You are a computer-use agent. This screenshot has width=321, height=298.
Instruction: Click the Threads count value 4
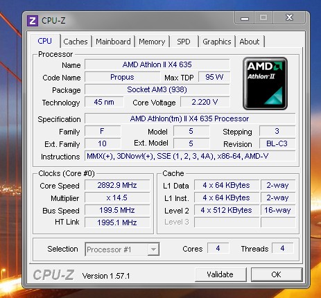click(282, 248)
